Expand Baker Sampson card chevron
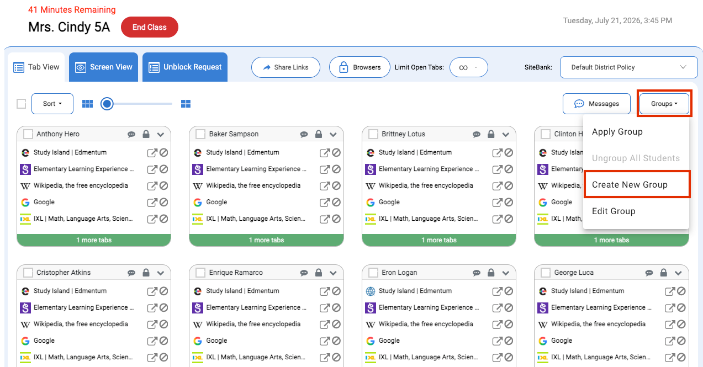The image size is (703, 367). coord(333,134)
